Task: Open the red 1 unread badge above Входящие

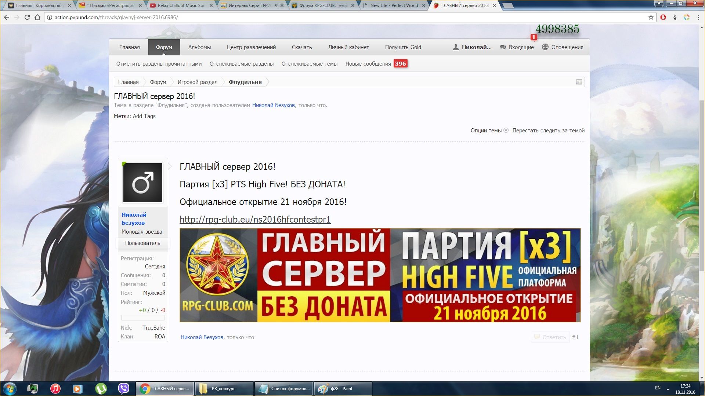Action: 534,37
